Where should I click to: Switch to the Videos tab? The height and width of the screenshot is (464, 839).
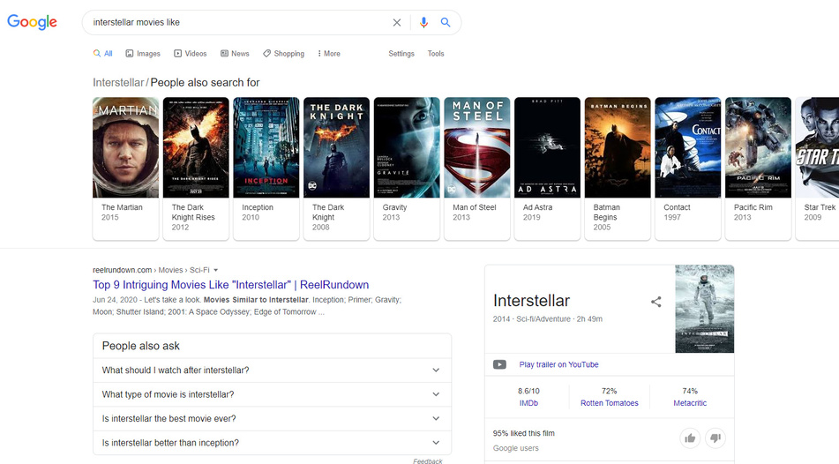(191, 54)
